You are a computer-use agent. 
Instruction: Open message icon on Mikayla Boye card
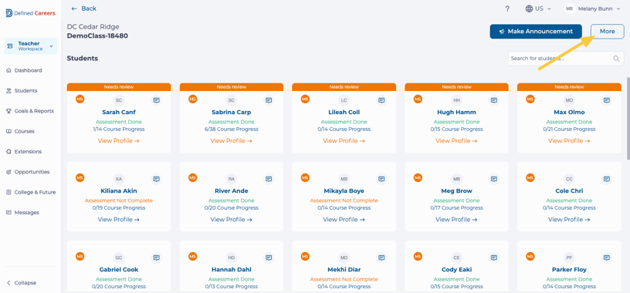coord(381,179)
